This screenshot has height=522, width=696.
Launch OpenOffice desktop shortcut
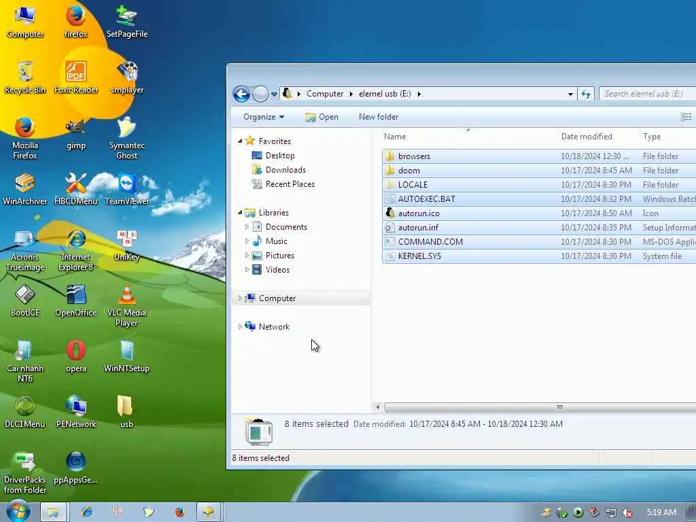click(76, 300)
